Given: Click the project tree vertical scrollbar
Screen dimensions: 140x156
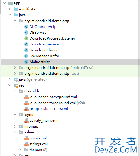Looking at the screenshot, I should [x=139, y=78].
